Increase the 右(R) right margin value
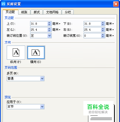This screenshot has height=122, width=120. click(103, 29)
